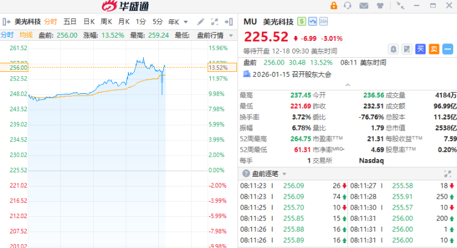Click the 52周最高 value 264.75
457x248 pixels.
click(300, 139)
